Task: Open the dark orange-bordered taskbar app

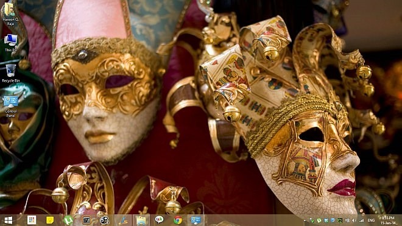Action: pyautogui.click(x=86, y=220)
